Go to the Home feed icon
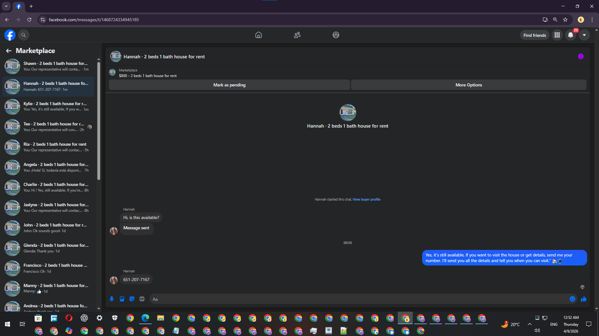The width and height of the screenshot is (599, 336). [x=258, y=35]
